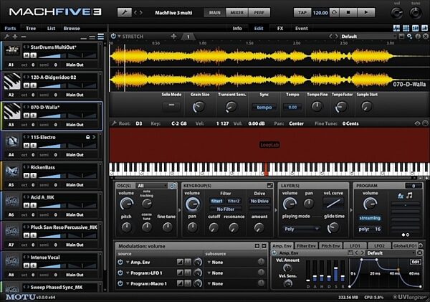Select the medium part row size icon
Viewport: 430px width, 302px height.
tap(92, 37)
